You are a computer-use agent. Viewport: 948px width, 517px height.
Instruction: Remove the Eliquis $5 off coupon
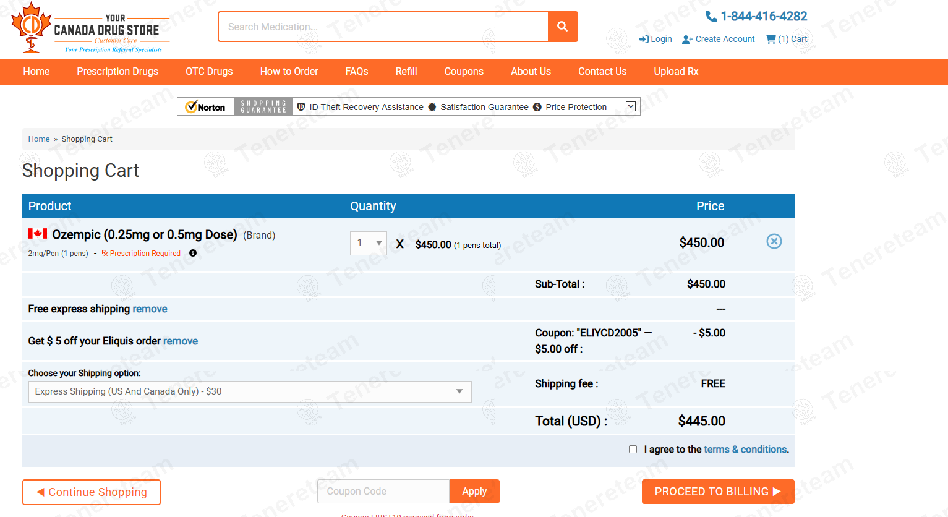[181, 341]
